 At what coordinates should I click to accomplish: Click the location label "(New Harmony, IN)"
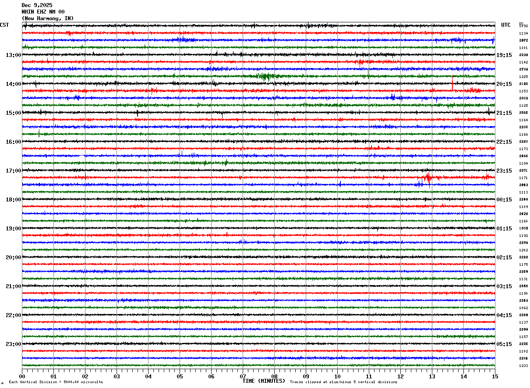pos(48,18)
